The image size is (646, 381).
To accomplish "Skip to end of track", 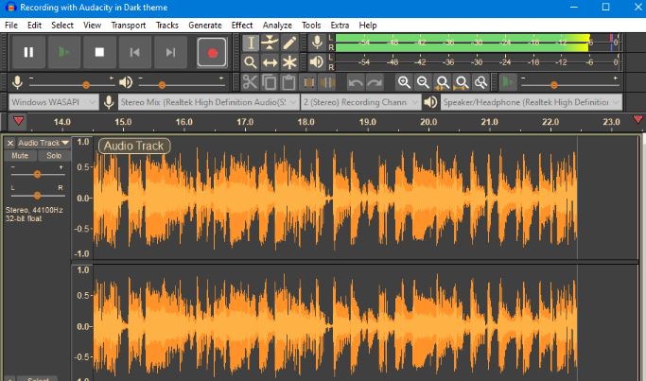I will coord(170,52).
